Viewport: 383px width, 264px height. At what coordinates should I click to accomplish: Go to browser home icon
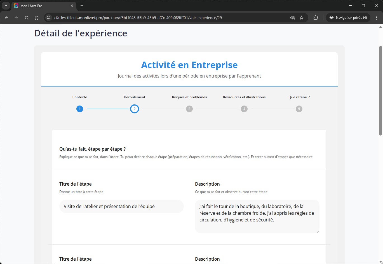coord(37,18)
